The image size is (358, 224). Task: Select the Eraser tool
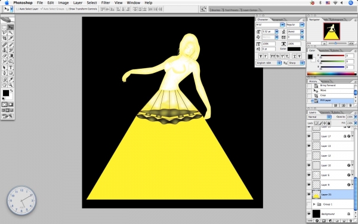pyautogui.click(x=4, y=56)
